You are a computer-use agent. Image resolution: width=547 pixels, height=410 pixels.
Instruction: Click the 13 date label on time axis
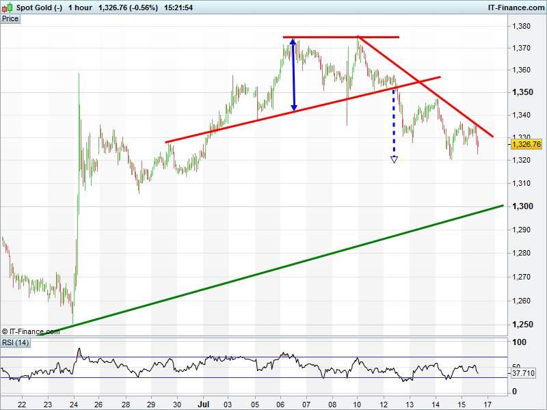tap(409, 405)
